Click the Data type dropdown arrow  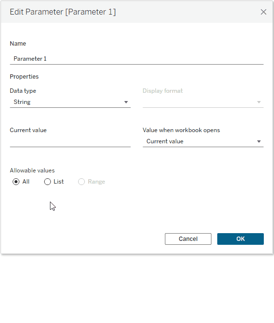126,102
